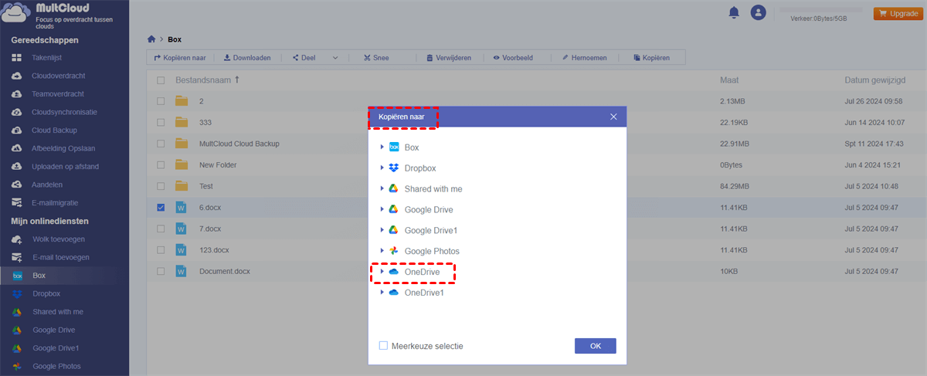Expand the OneDrive1 node in dialog
Screen dimensions: 927x376
(x=382, y=293)
